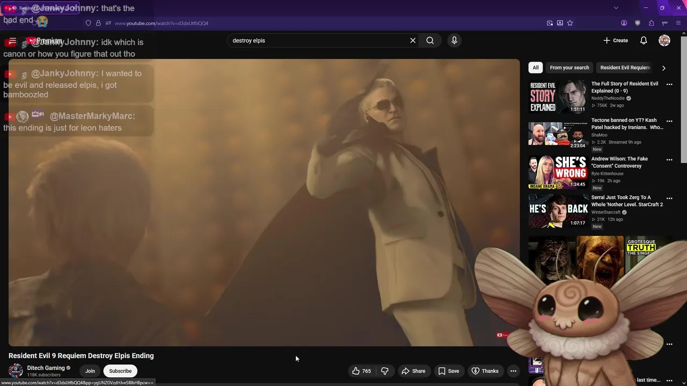
Task: Open the WinterStarcraft channel name
Action: 606,212
